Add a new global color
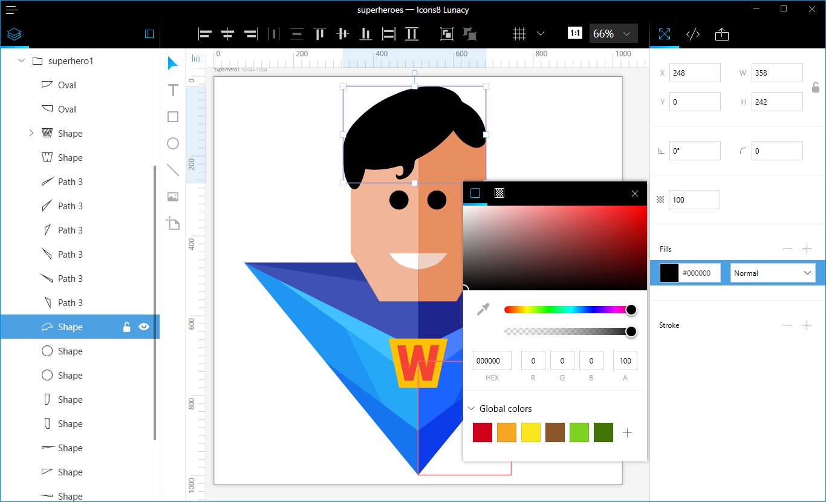The image size is (826, 502). [627, 433]
